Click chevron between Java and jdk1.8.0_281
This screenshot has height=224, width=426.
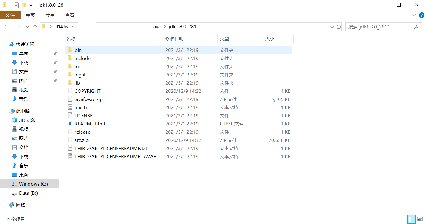click(x=165, y=27)
